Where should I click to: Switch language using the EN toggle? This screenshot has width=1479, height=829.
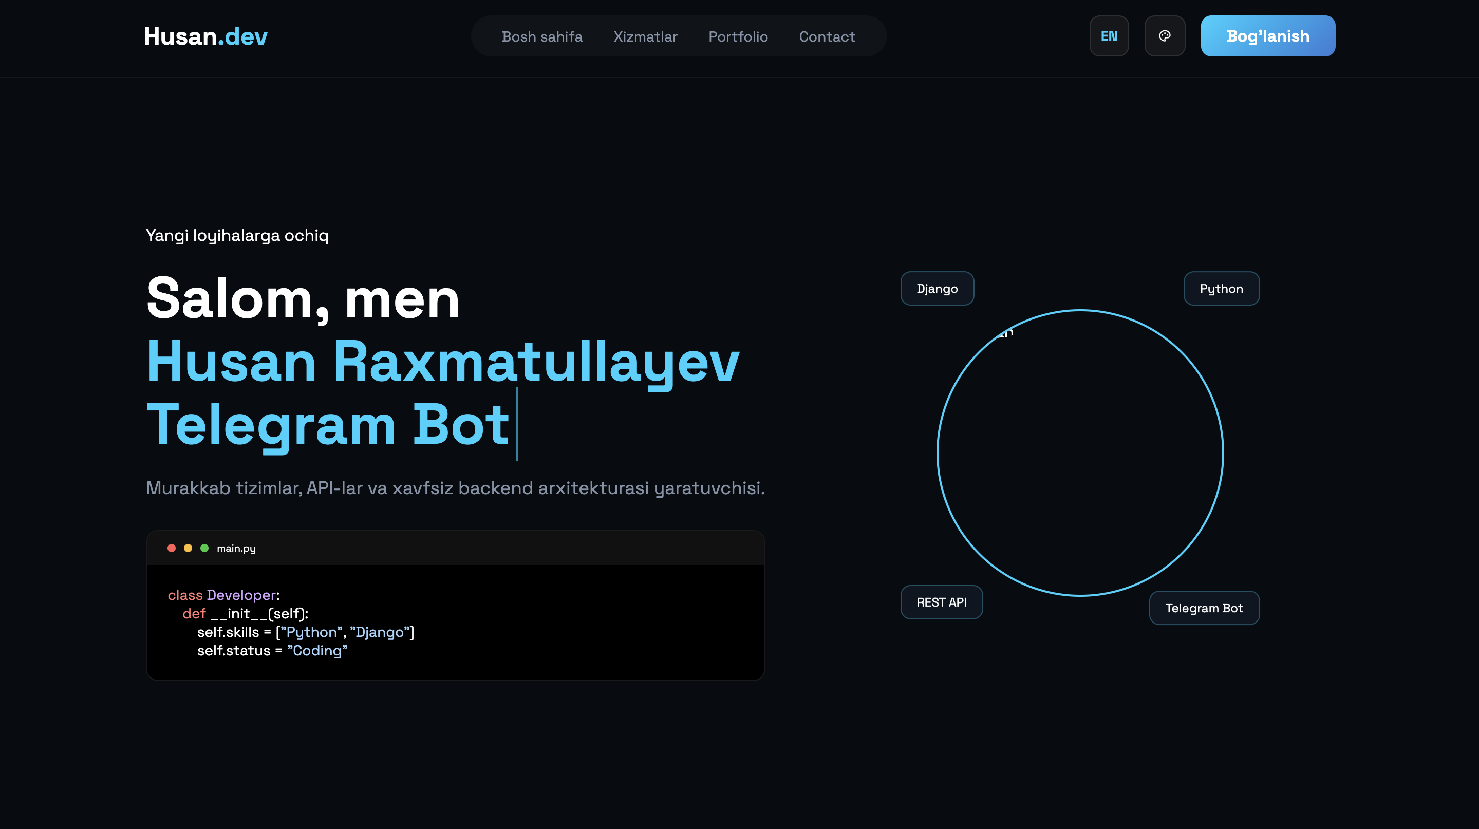click(x=1109, y=35)
